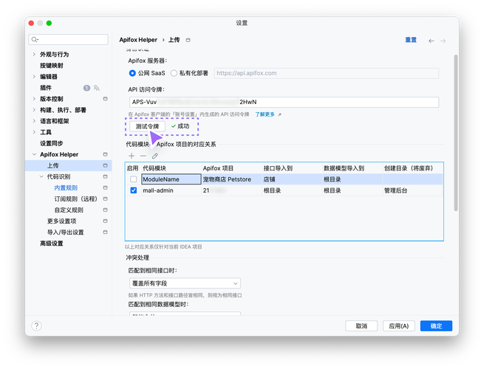
Task: Click the API 访问令牌 input field
Action: click(284, 102)
